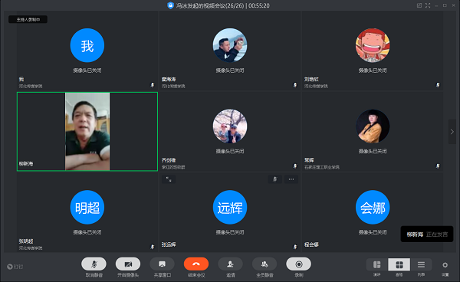Click the name label 齐剑锋
Screen dimensions: 460x282
tap(169, 160)
